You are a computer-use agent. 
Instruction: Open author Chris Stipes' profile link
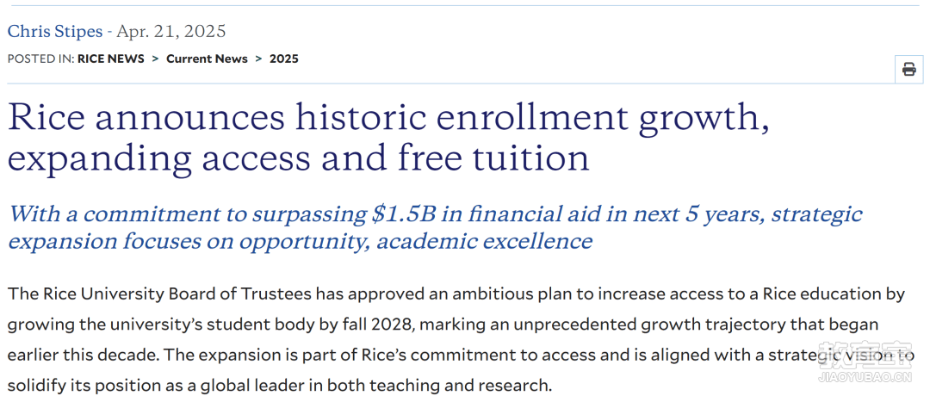54,32
